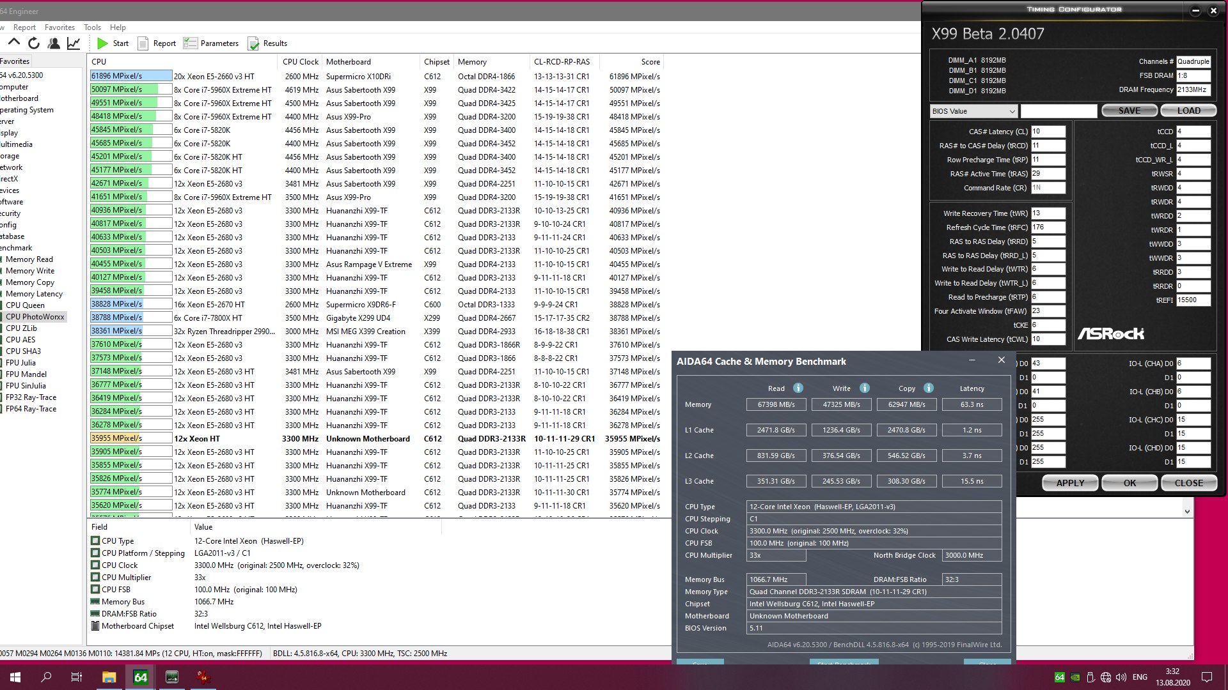This screenshot has width=1228, height=690.
Task: Open Windows Task View on the taskbar
Action: (x=76, y=677)
